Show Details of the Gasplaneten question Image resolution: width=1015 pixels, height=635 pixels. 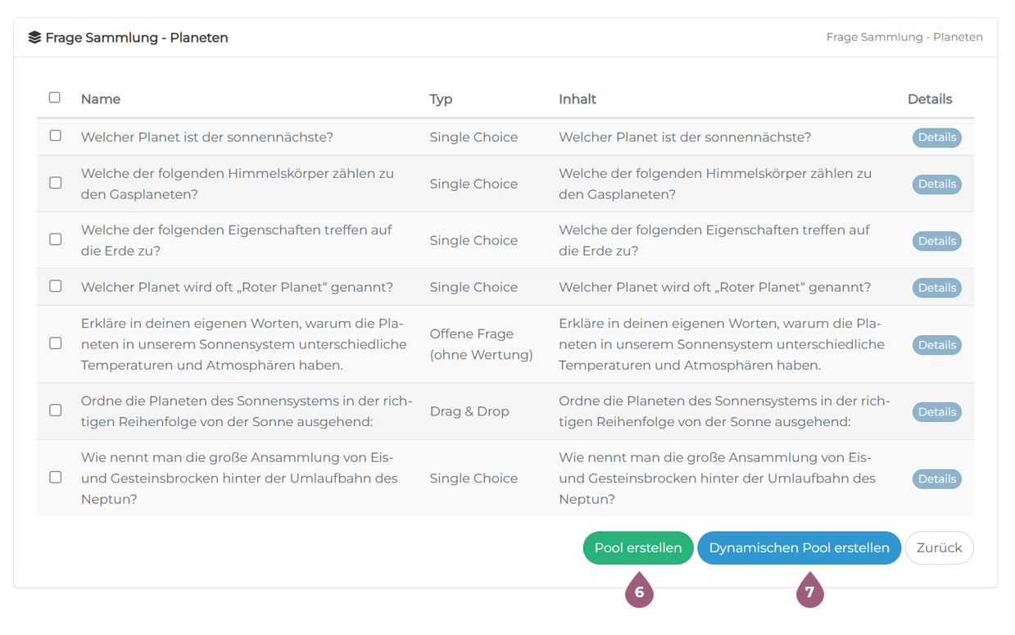pos(936,184)
